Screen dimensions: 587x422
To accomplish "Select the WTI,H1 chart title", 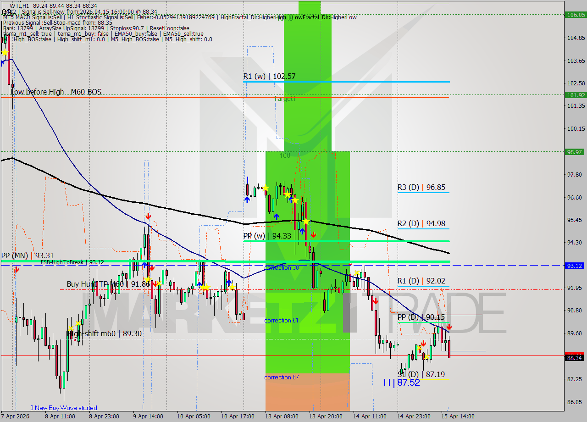I will point(18,7).
